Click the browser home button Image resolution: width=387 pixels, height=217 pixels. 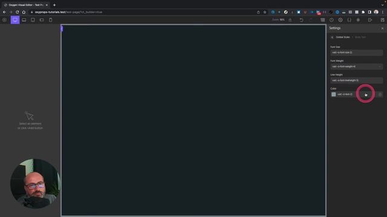tap(24, 12)
